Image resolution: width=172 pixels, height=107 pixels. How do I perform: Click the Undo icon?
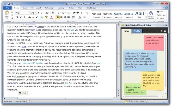tap(12, 4)
